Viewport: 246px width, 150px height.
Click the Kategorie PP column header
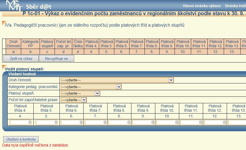click(30, 44)
